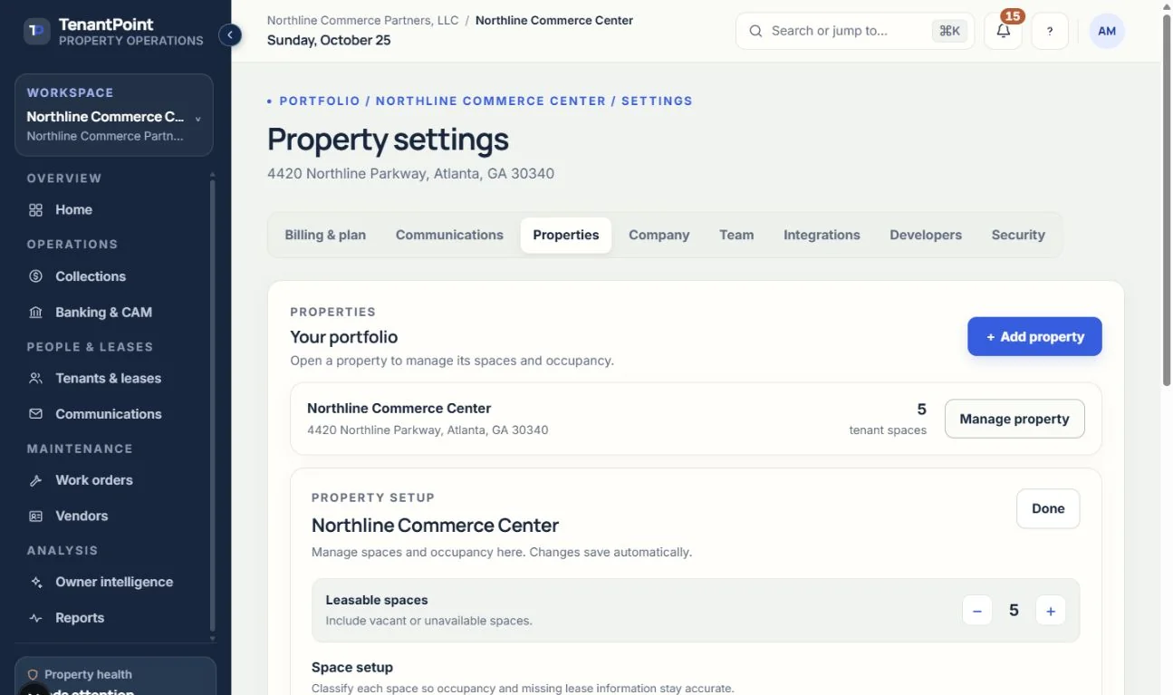This screenshot has width=1173, height=695.
Task: Click the Communications envelope icon
Action: [36, 414]
